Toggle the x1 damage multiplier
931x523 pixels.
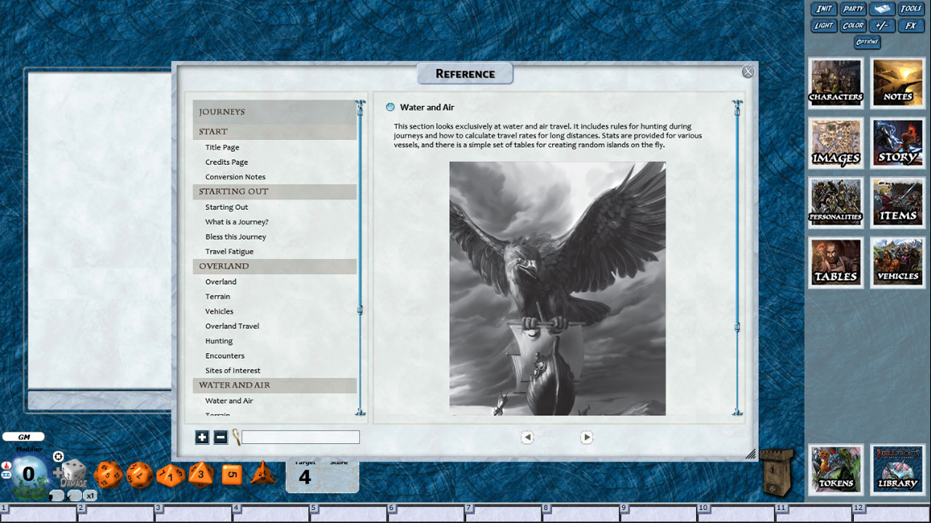tap(89, 495)
